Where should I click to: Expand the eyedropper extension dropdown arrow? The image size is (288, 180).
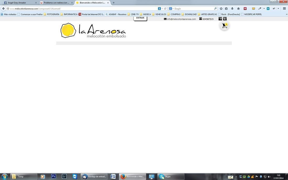264,9
